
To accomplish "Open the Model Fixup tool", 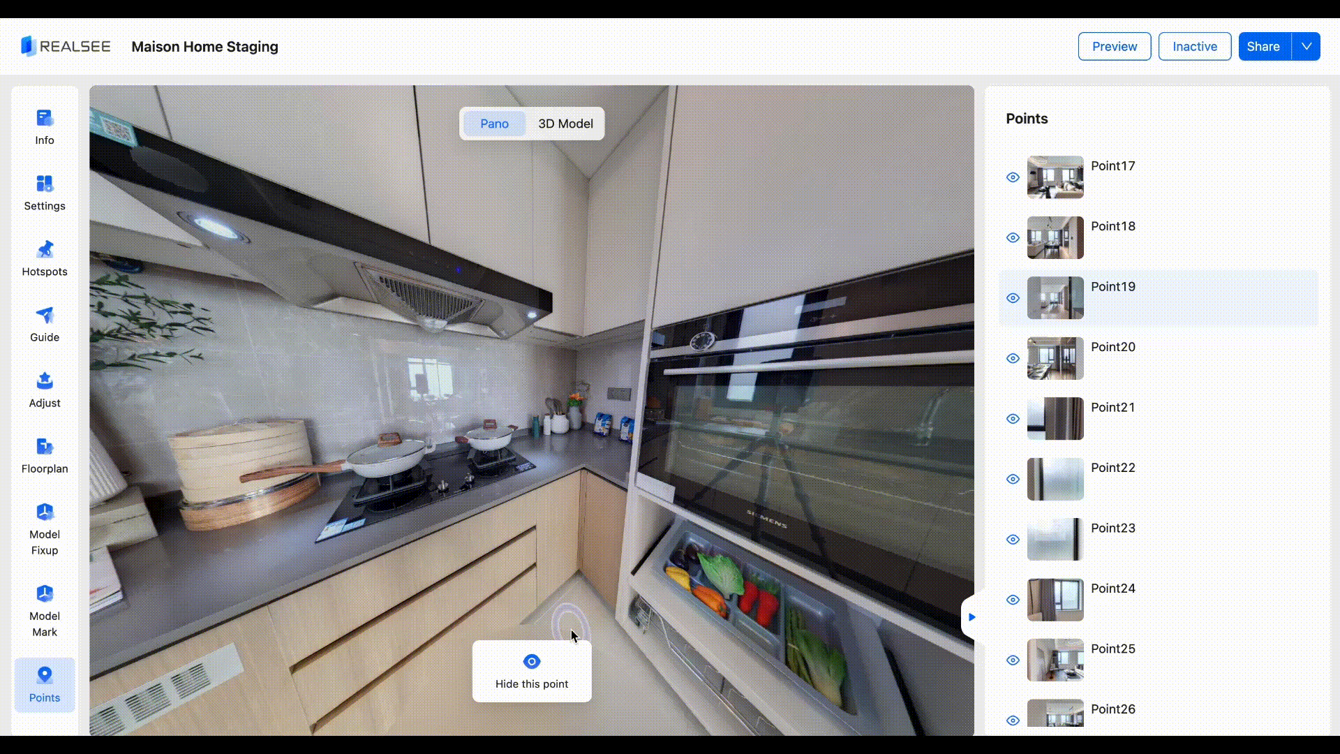I will (45, 512).
